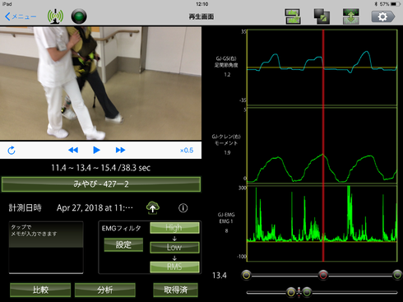Screen dimensions: 403x302
Task: Show measurement info icon
Action: 183,208
